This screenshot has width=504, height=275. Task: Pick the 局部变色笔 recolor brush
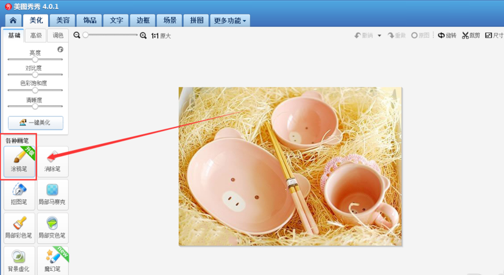pyautogui.click(x=53, y=228)
